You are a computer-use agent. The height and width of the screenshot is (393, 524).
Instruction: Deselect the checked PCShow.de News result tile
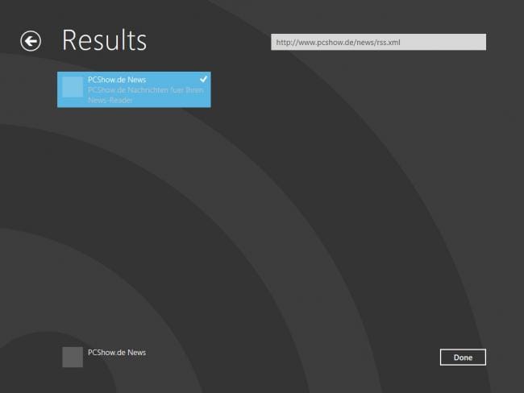click(134, 89)
